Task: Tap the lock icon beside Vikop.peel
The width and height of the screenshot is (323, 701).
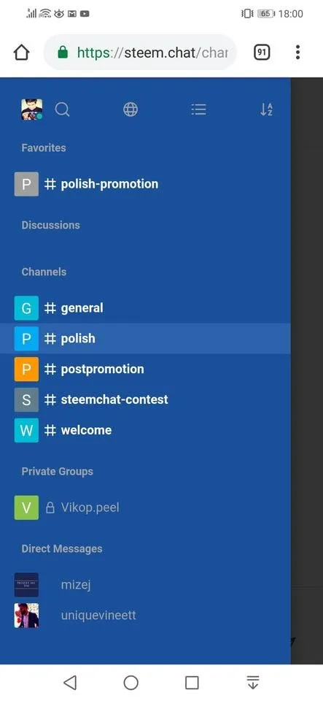Action: [x=50, y=507]
